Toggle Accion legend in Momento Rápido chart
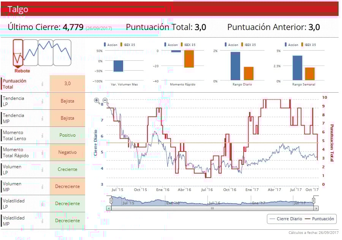The height and width of the screenshot is (240, 342). [x=171, y=45]
